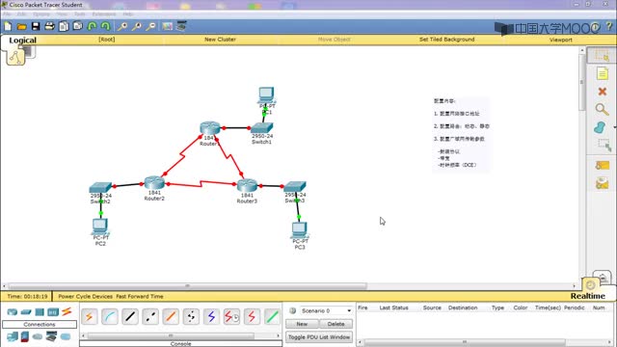Viewport: 617px width, 347px height.
Task: Click Fast Forward Time
Action: tap(140, 296)
